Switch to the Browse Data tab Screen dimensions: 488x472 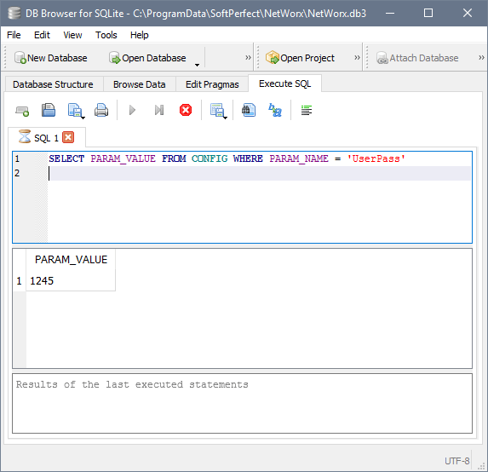140,84
